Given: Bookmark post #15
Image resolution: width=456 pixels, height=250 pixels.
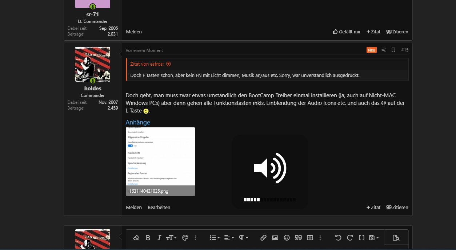Looking at the screenshot, I should pyautogui.click(x=393, y=50).
